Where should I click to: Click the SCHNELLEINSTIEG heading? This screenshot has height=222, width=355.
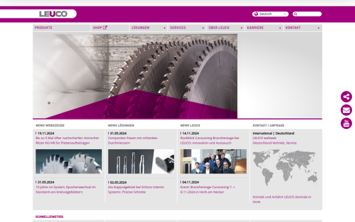49,217
